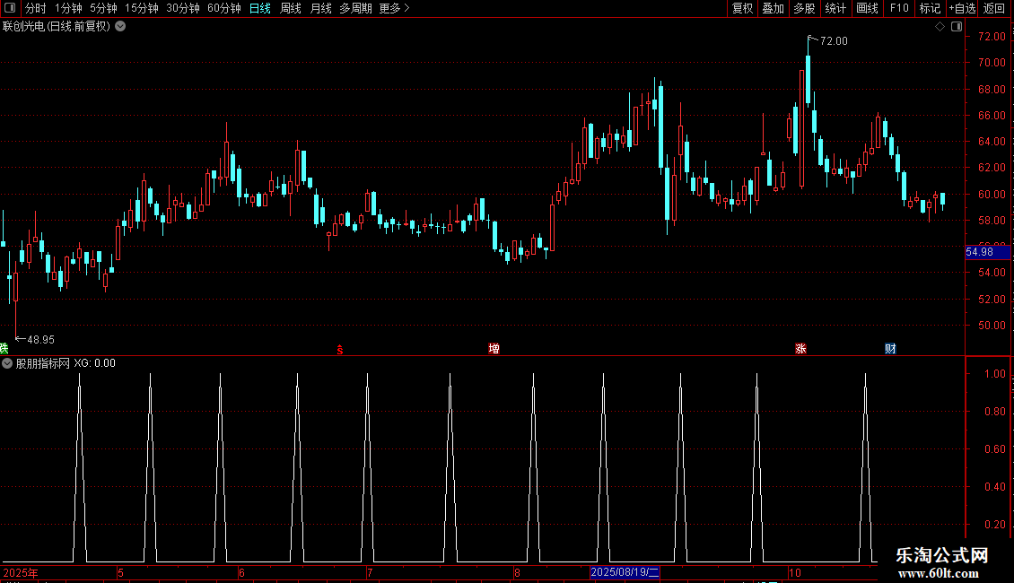The height and width of the screenshot is (583, 1014).
Task: Click the red dollar-sign event marker
Action: (x=340, y=350)
